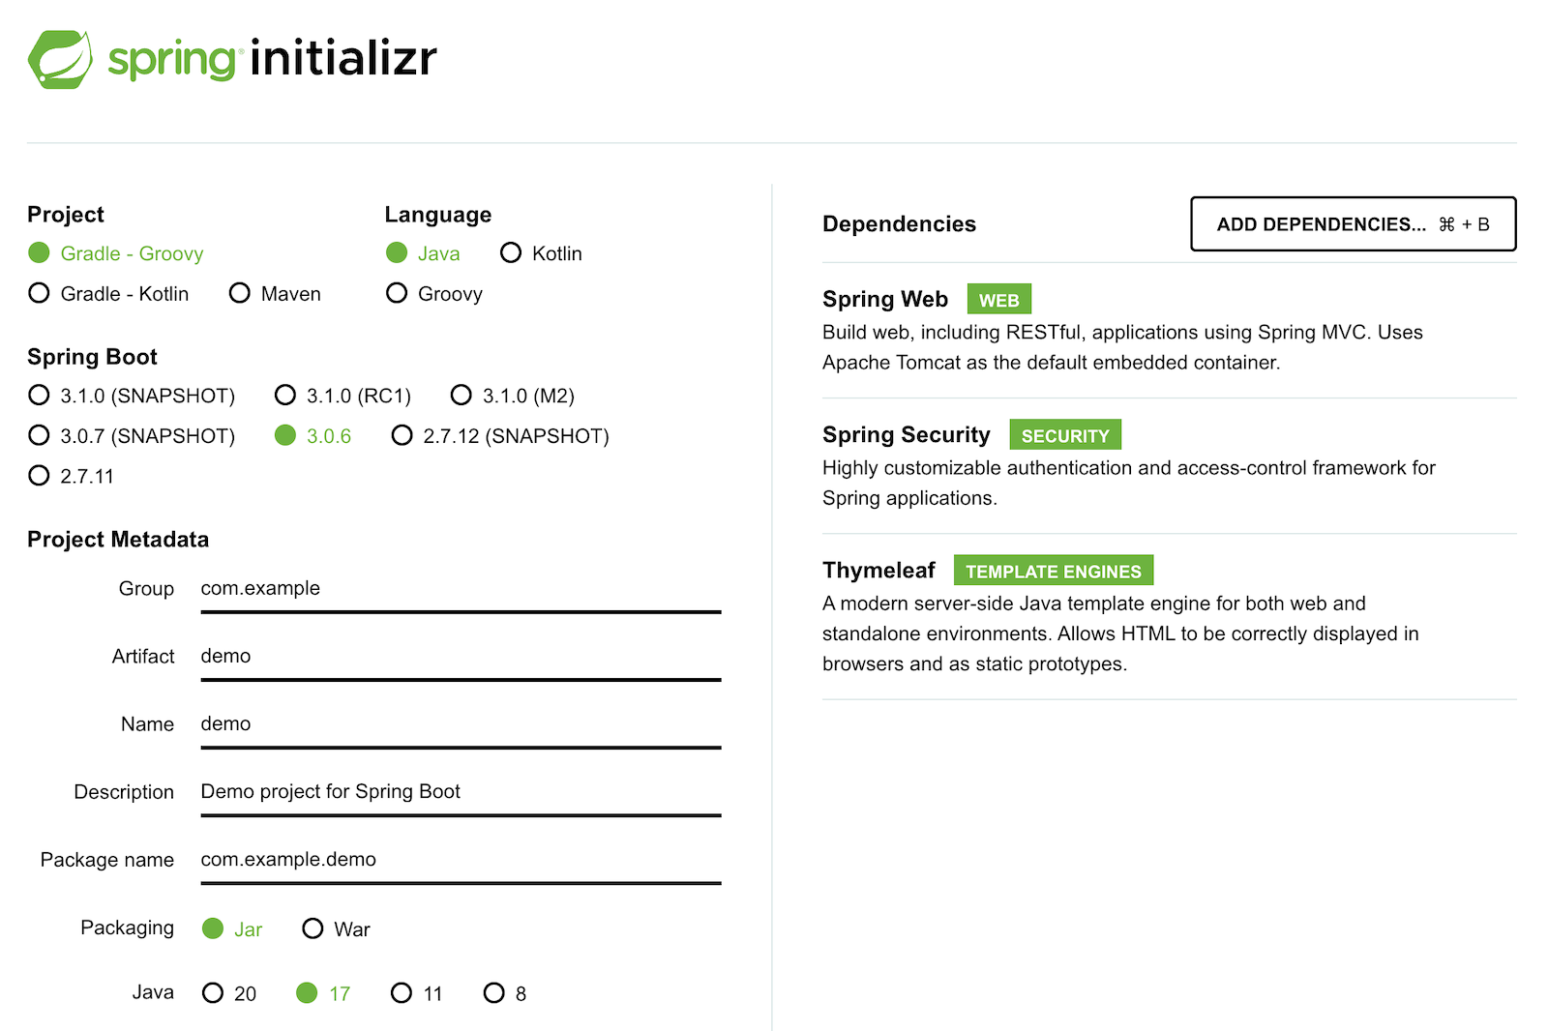This screenshot has height=1031, width=1548.
Task: Click the Spring leaf logo icon
Action: 60,60
